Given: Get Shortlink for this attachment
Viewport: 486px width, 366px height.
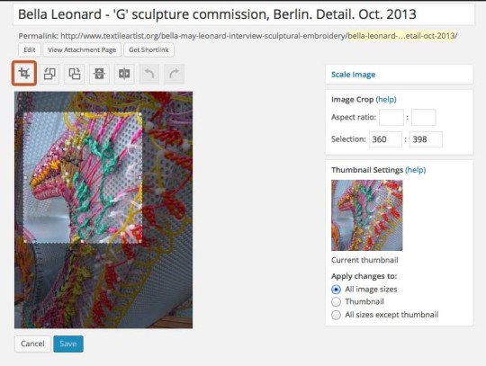Looking at the screenshot, I should click(148, 49).
